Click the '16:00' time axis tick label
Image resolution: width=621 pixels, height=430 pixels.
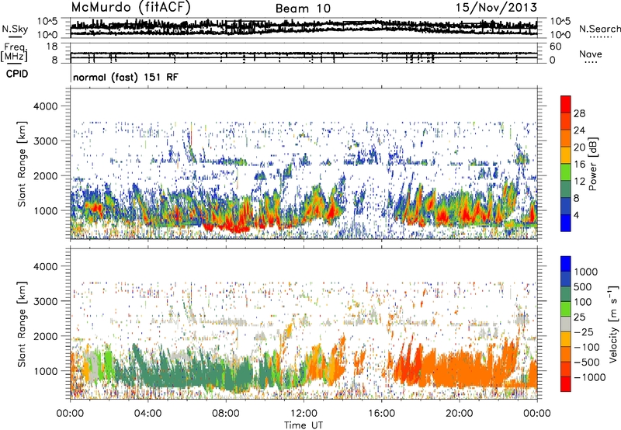[381, 414]
